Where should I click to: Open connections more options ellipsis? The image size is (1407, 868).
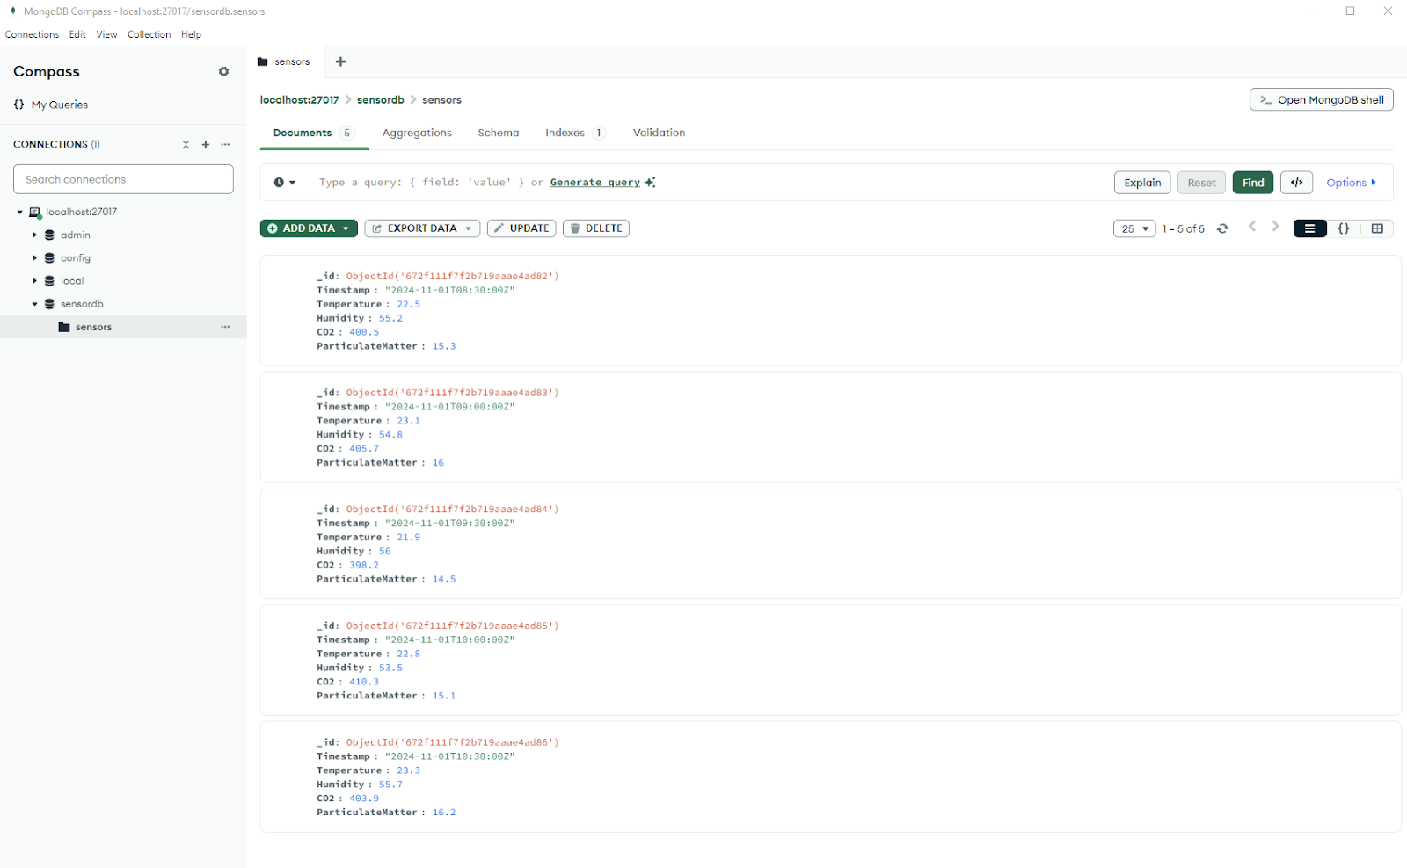[x=225, y=145]
